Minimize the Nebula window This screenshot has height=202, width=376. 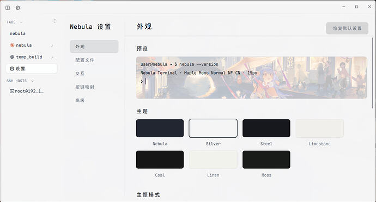(x=344, y=7)
